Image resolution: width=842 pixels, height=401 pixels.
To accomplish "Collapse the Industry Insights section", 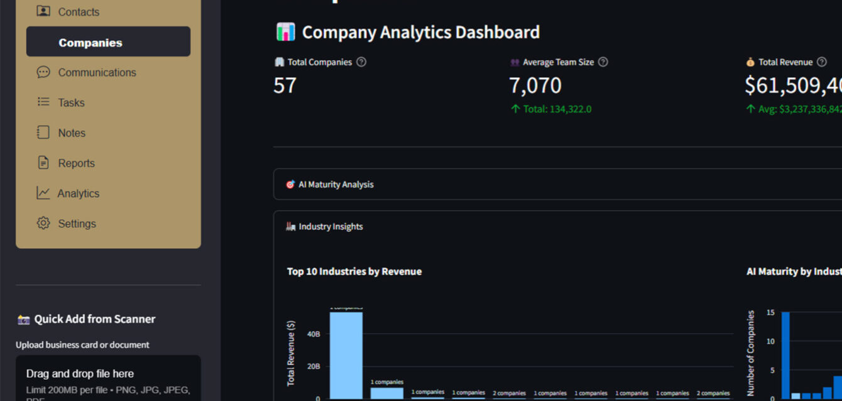I will coord(331,227).
